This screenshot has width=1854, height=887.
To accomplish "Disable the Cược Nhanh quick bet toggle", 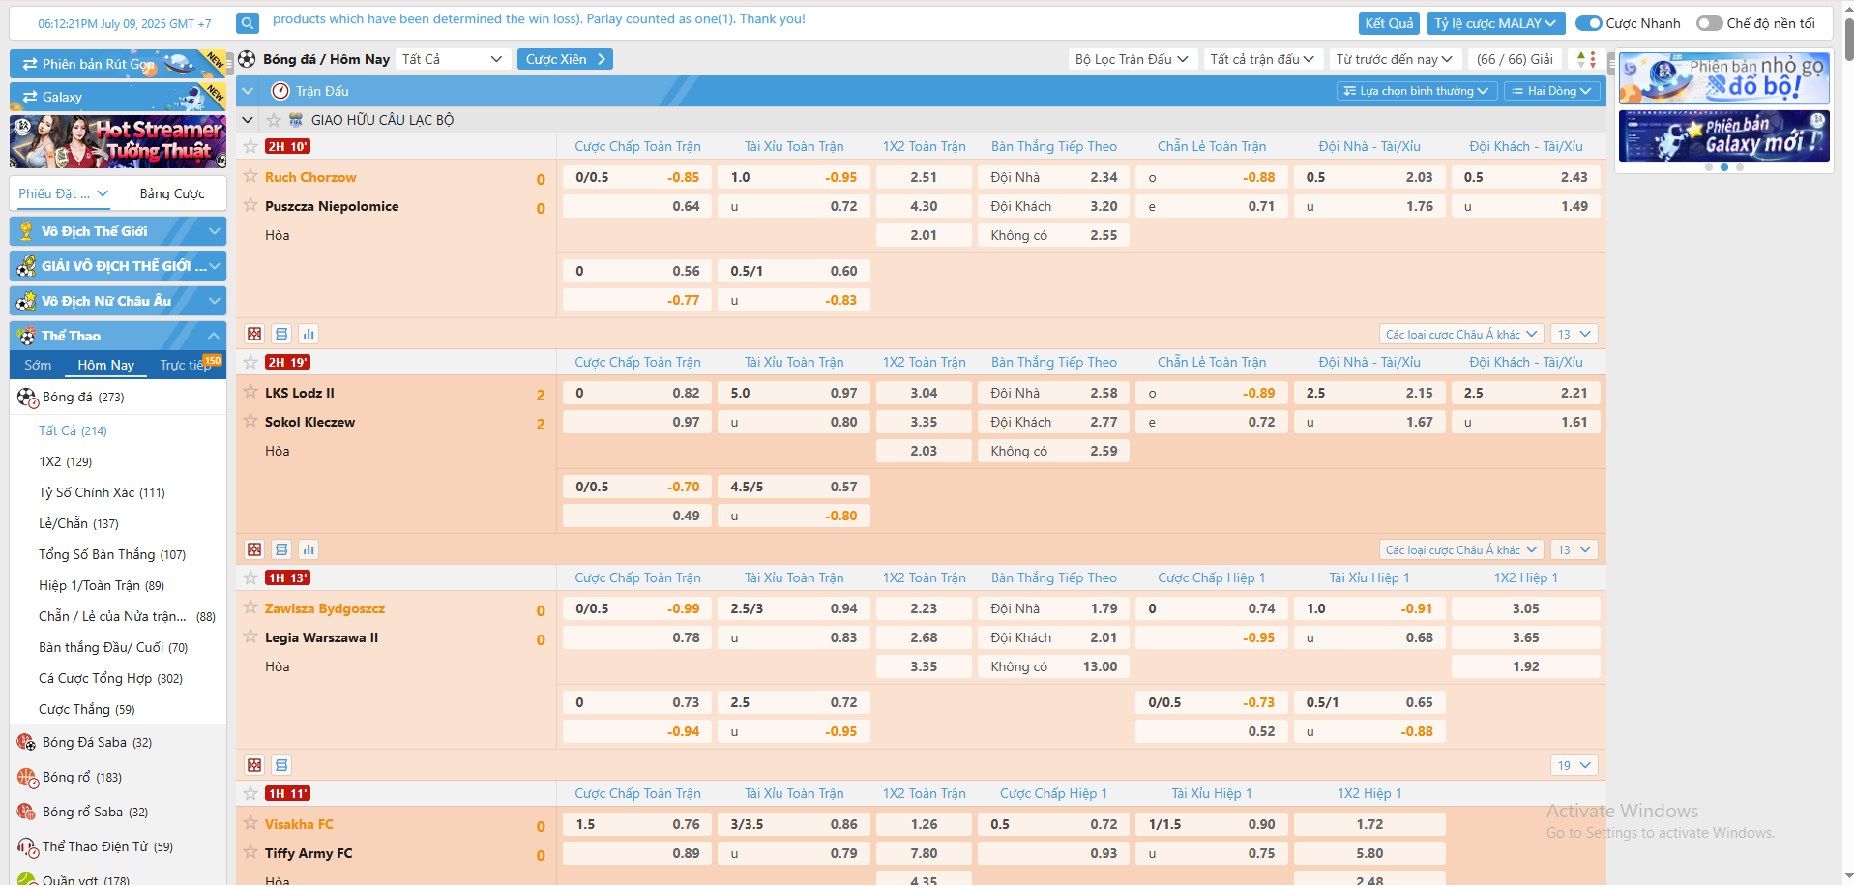I will pos(1588,23).
